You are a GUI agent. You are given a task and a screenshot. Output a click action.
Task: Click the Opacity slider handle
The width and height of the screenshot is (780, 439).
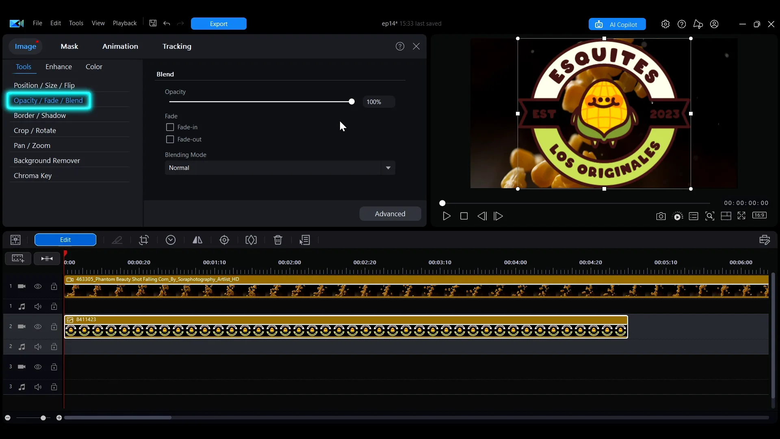[351, 102]
